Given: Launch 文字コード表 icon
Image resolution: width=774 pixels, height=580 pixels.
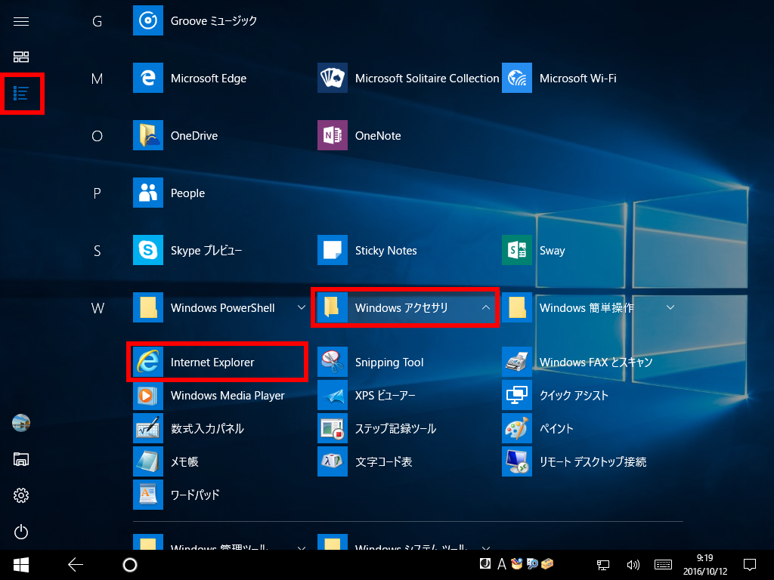Looking at the screenshot, I should 333,461.
